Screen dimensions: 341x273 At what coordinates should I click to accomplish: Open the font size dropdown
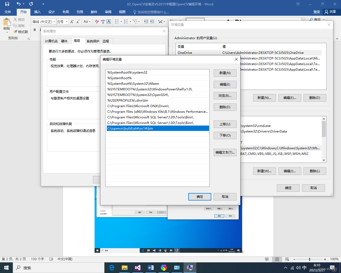(67, 22)
